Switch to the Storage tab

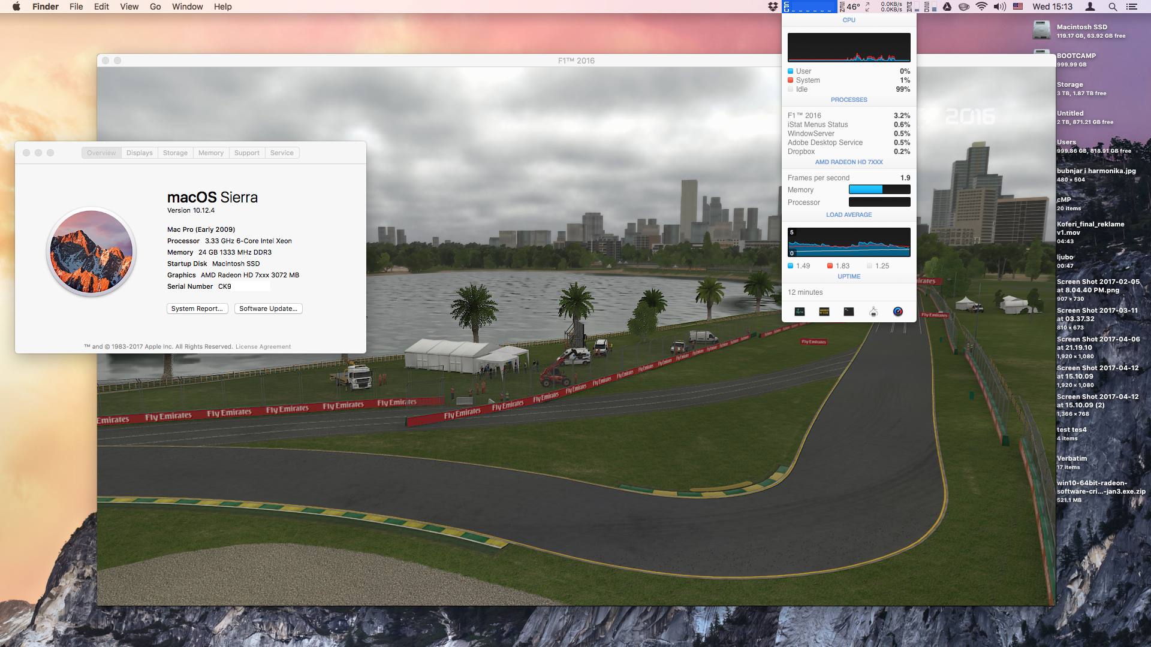pyautogui.click(x=175, y=153)
